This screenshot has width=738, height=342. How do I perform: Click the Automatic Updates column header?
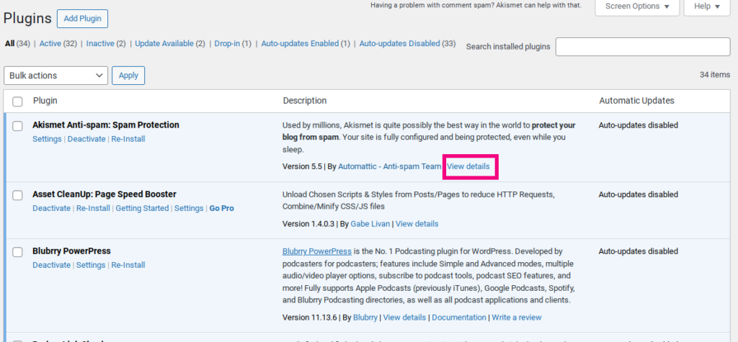pyautogui.click(x=636, y=101)
